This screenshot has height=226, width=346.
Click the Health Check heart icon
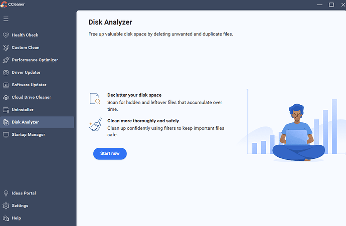pos(6,35)
